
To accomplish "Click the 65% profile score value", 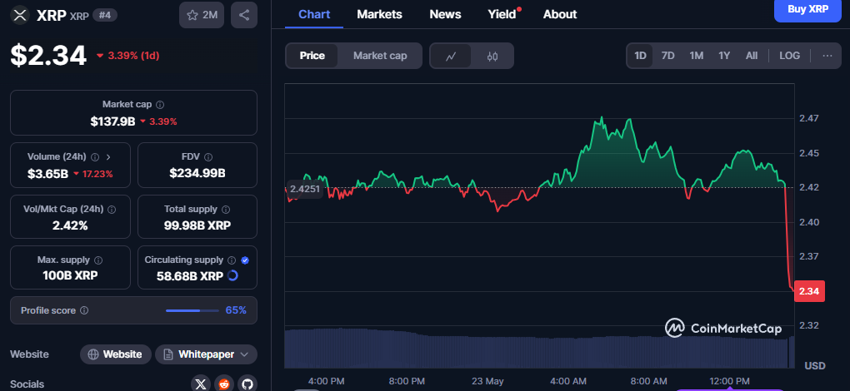I will pos(236,310).
